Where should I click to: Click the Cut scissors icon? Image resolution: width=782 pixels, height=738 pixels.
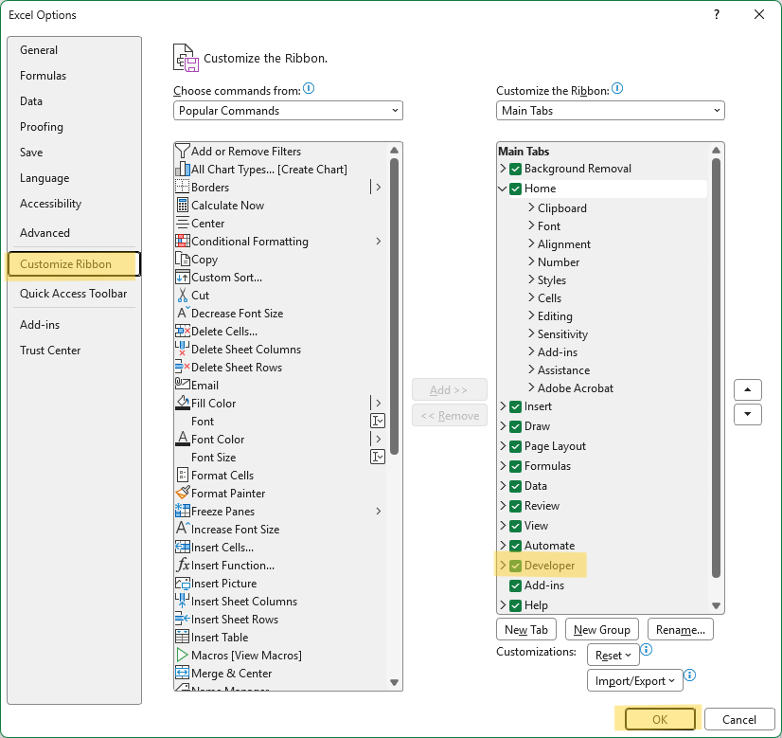183,296
